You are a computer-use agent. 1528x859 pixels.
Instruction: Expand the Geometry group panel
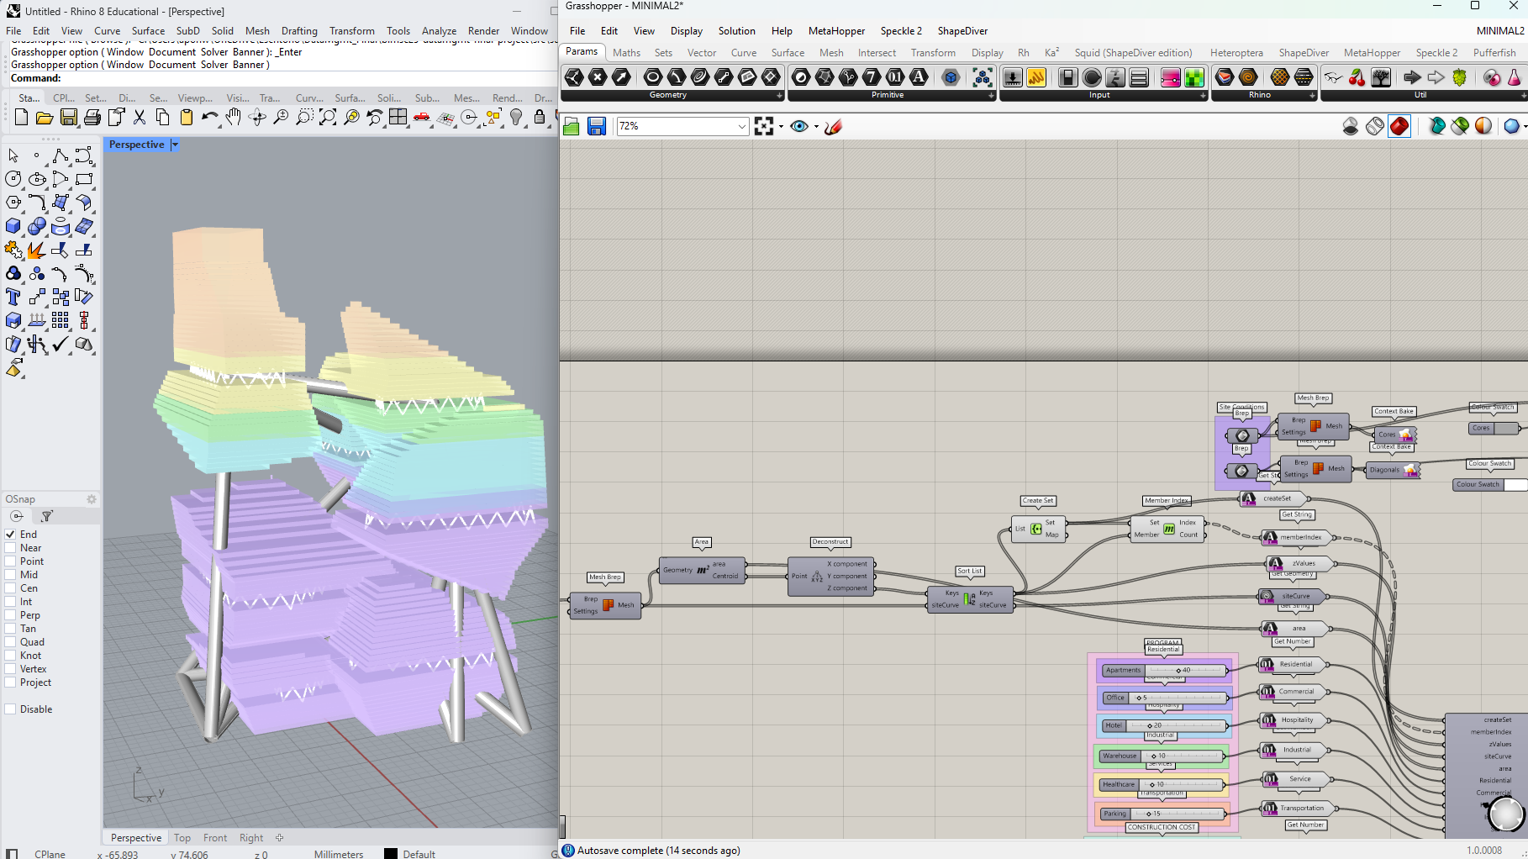click(x=779, y=95)
